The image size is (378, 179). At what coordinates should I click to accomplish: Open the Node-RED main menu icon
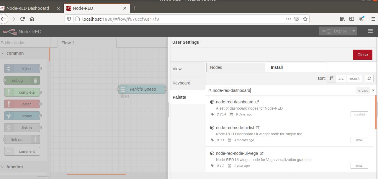pos(370,31)
